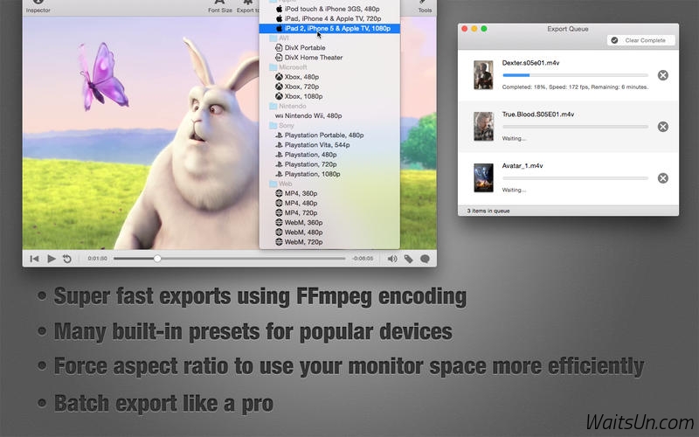The height and width of the screenshot is (437, 699).
Task: Select the Playstation, 1080p preset
Action: tap(329, 174)
